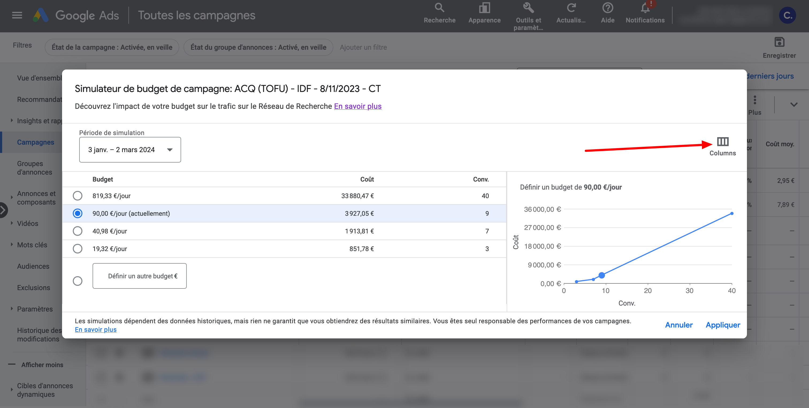Select the 90,00 €/jour current budget

coord(77,213)
